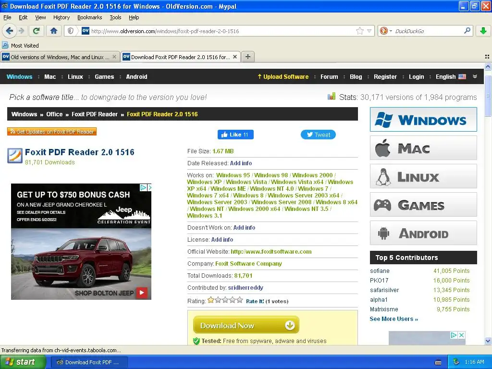Click the Android robot sidebar banner
This screenshot has width=492, height=369.
pos(423,233)
